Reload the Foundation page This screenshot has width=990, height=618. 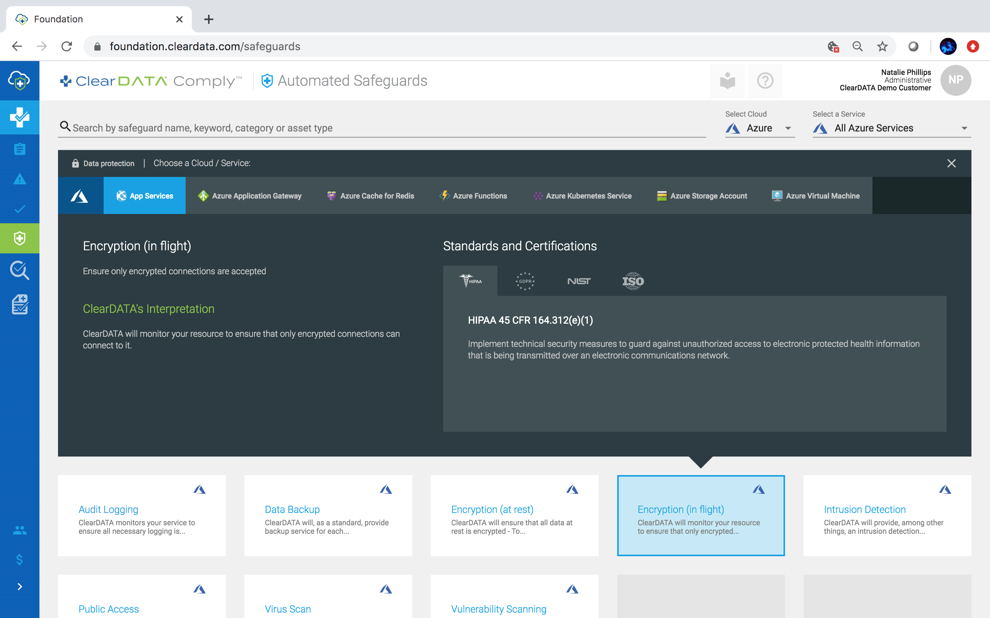(67, 46)
